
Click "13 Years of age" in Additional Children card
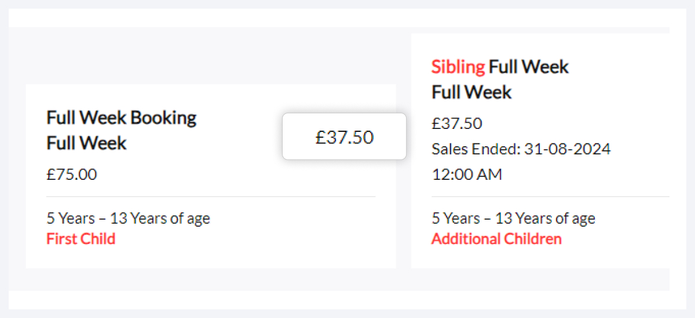pyautogui.click(x=545, y=219)
